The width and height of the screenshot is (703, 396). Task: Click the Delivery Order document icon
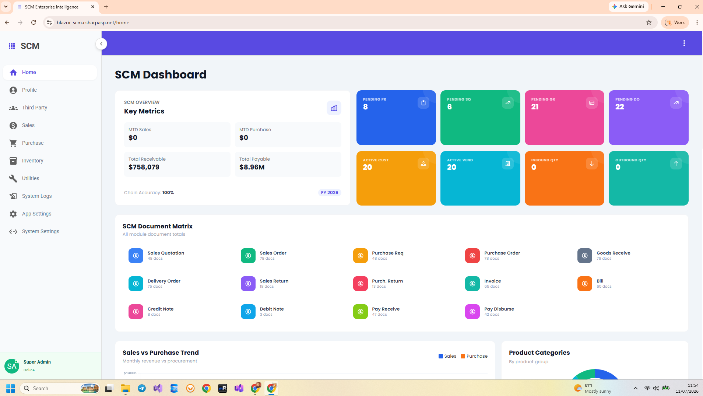coord(136,284)
